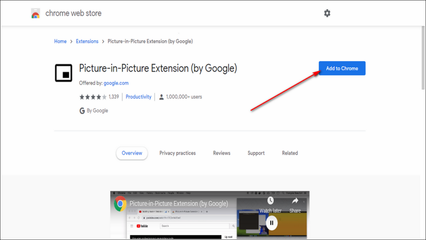Click the users person icon
Image resolution: width=426 pixels, height=240 pixels.
point(161,97)
